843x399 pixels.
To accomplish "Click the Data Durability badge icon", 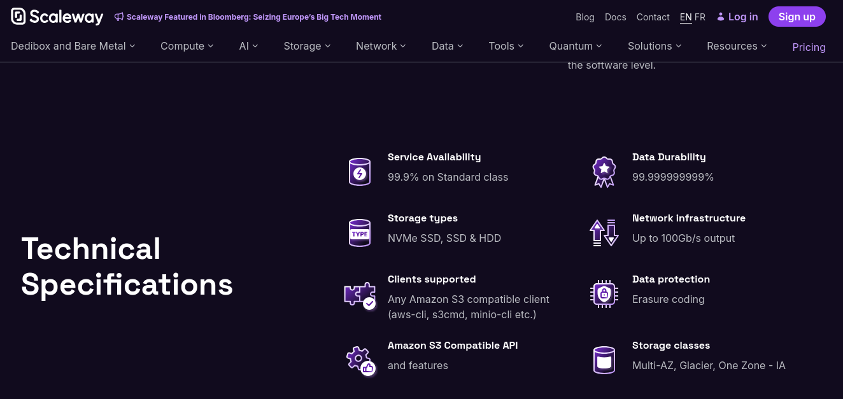I will [x=604, y=172].
